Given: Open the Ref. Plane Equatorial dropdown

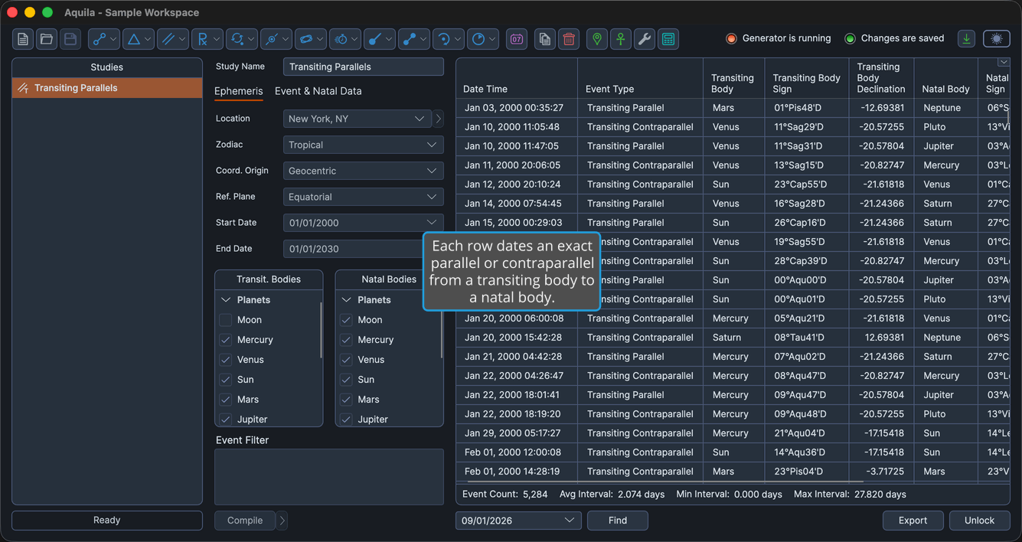Looking at the screenshot, I should (363, 197).
